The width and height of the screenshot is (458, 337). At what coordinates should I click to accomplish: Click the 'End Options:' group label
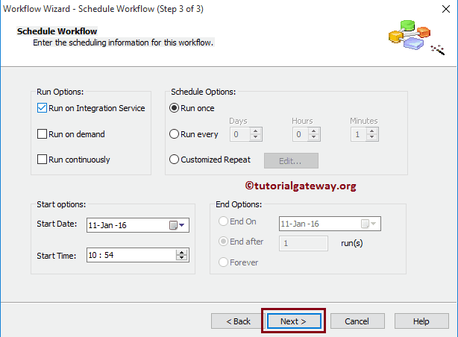(239, 204)
